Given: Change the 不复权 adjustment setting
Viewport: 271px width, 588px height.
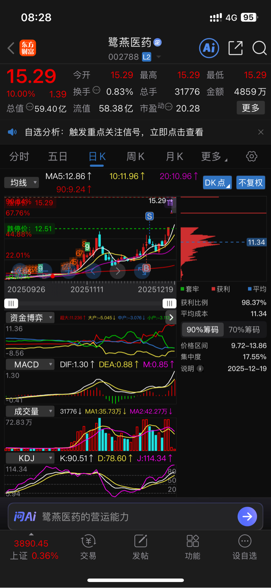Looking at the screenshot, I should 251,182.
